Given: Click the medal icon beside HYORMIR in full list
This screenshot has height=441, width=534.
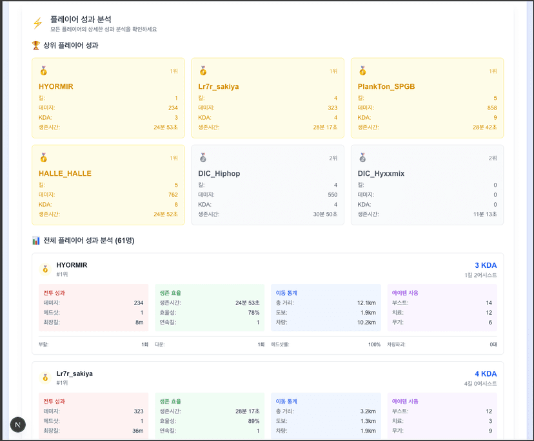Looking at the screenshot, I should coord(45,269).
